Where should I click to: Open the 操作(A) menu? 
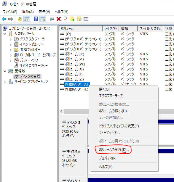(x=28, y=12)
